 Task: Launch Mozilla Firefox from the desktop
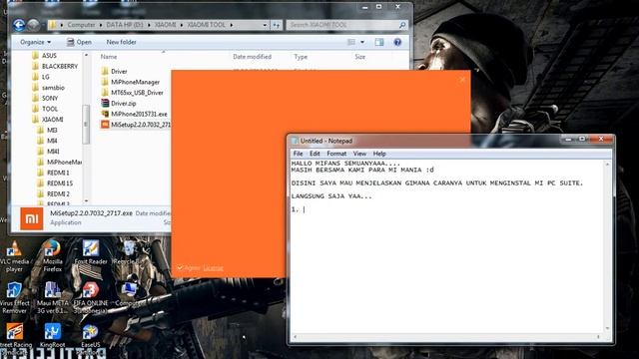(x=52, y=255)
